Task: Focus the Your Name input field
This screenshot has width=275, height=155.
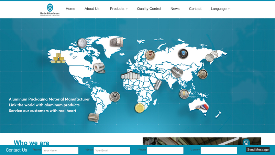Action: (60, 151)
